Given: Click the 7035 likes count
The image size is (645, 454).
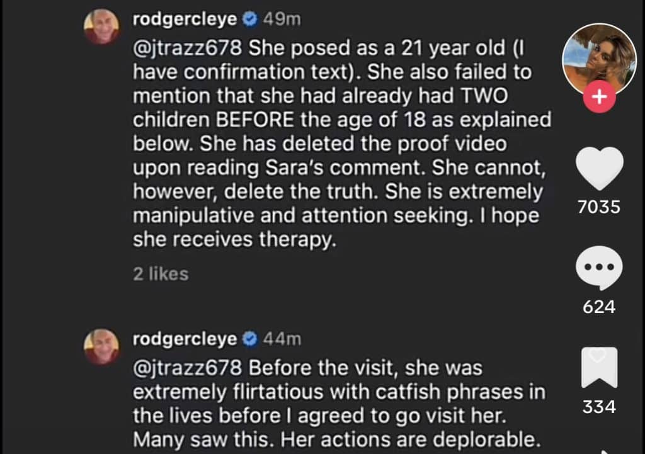Looking at the screenshot, I should [599, 207].
